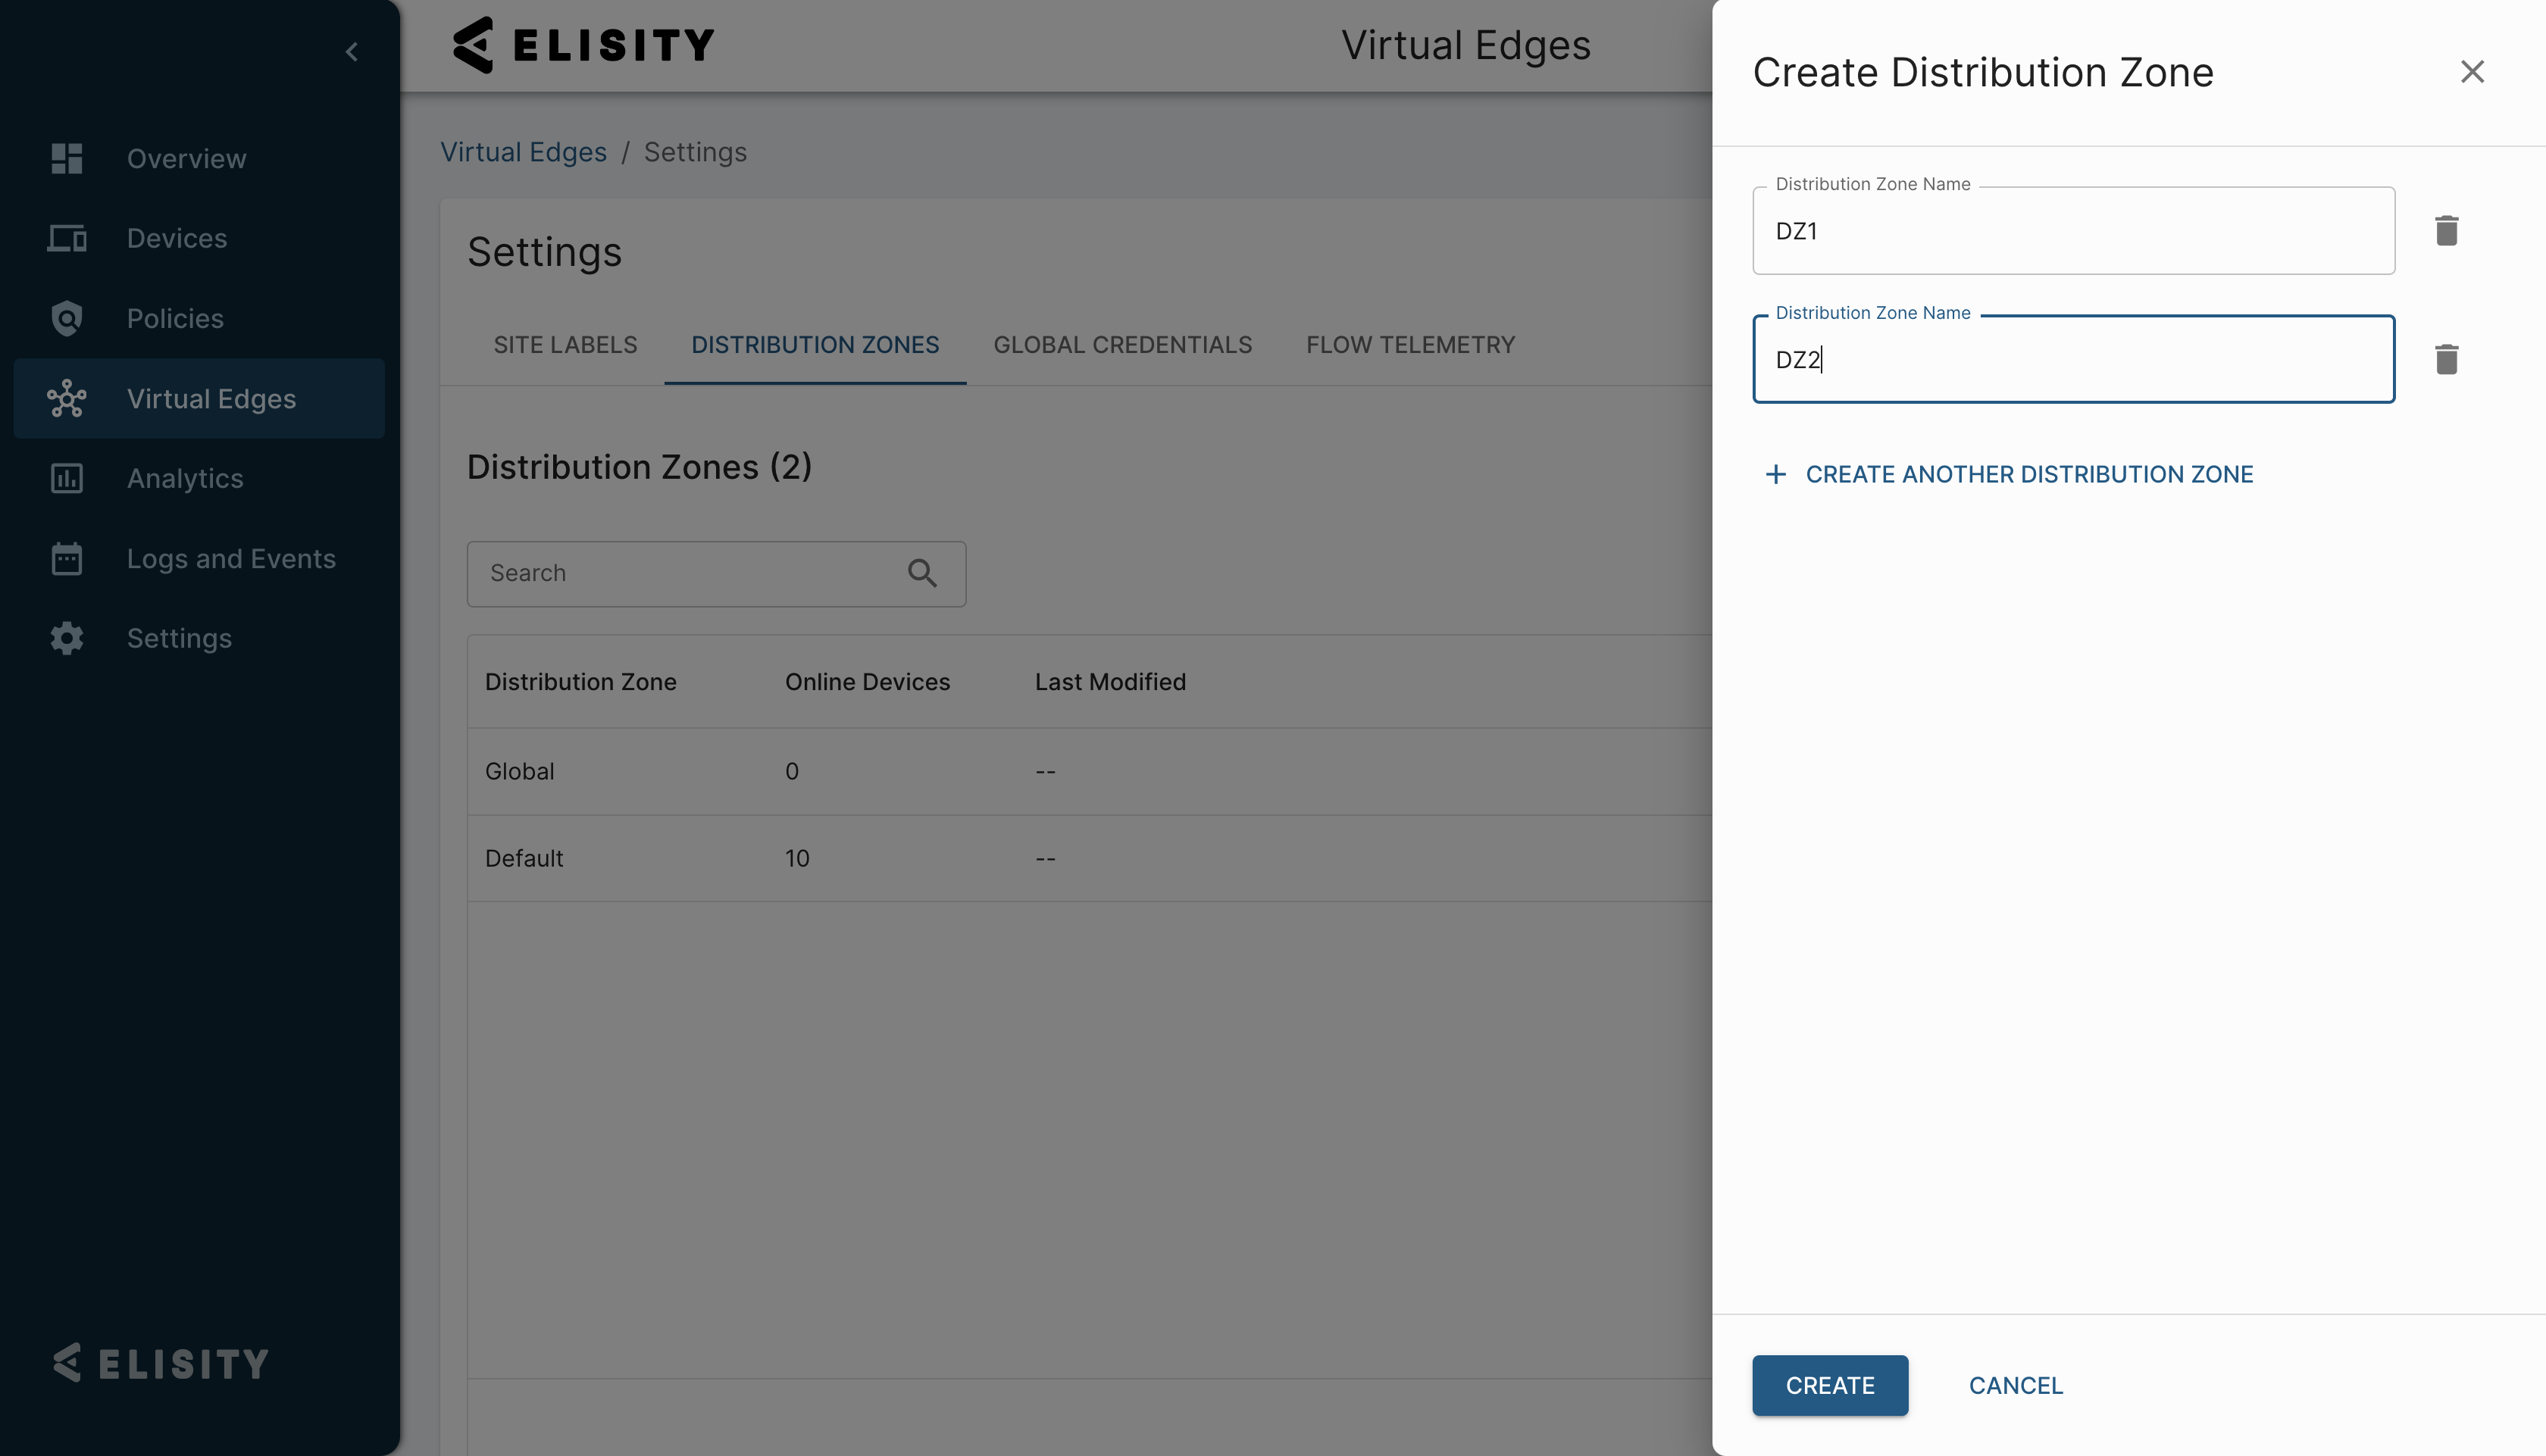
Task: Click the Settings breadcrumb text
Action: coord(695,152)
